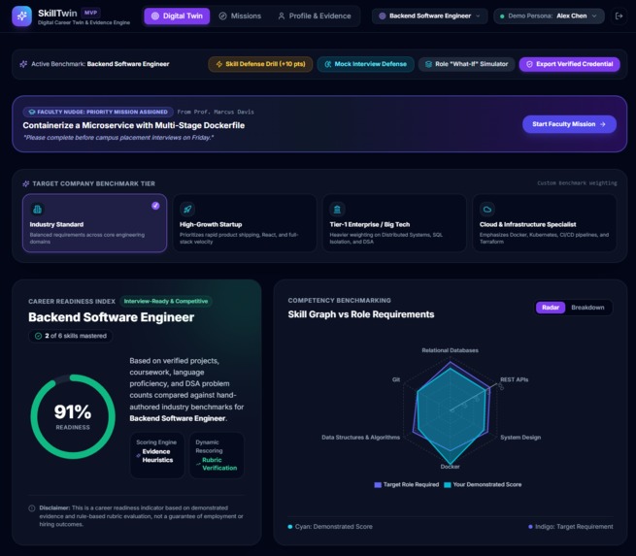Screen dimensions: 636x556
Task: Click the logout arrow icon
Action: pos(619,16)
